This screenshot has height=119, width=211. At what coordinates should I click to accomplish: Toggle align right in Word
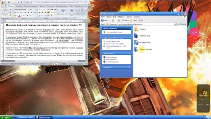click(45, 13)
